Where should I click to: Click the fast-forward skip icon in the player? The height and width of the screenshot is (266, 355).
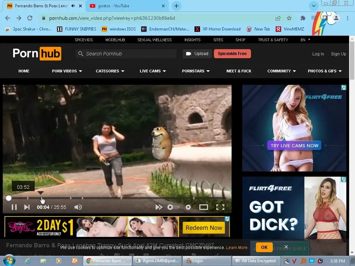[x=159, y=207]
